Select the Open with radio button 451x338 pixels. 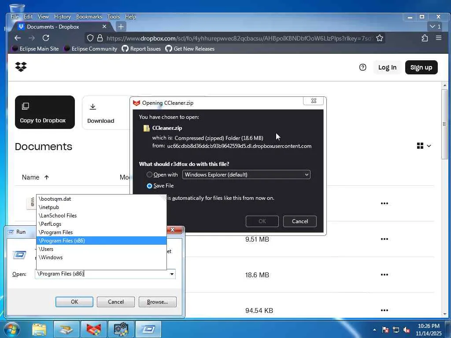point(149,174)
